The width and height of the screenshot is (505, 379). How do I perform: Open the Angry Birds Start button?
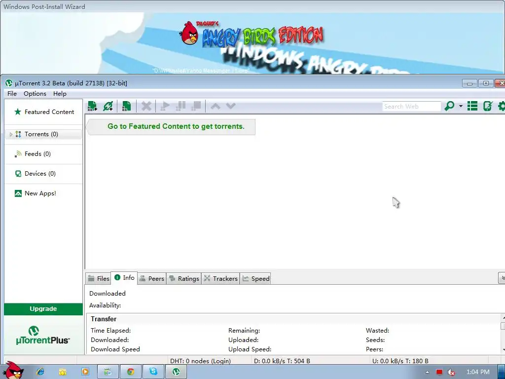coord(14,371)
